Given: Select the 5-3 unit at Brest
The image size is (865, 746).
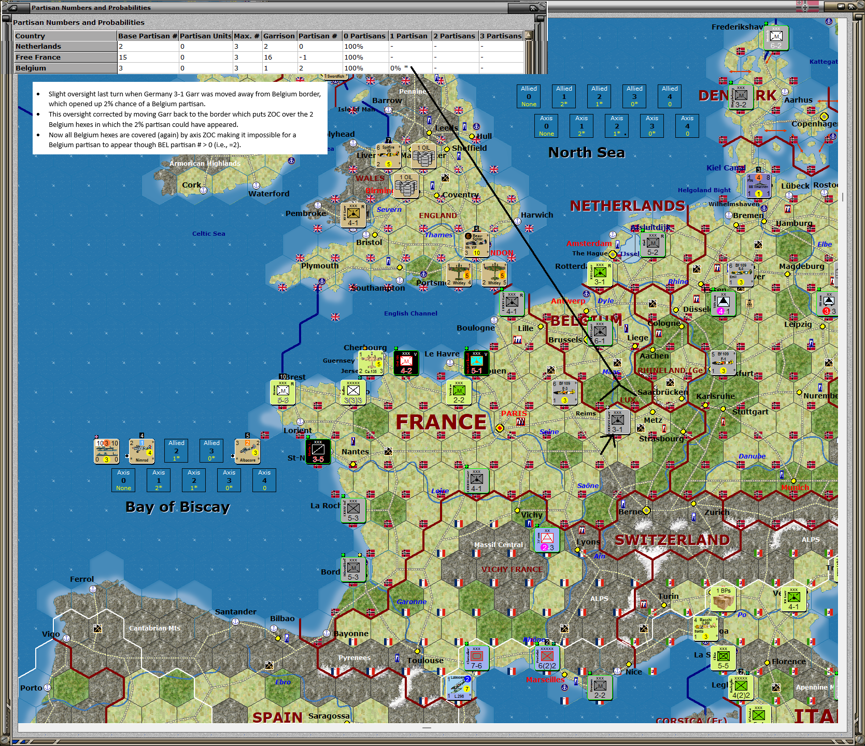Looking at the screenshot, I should coord(282,392).
